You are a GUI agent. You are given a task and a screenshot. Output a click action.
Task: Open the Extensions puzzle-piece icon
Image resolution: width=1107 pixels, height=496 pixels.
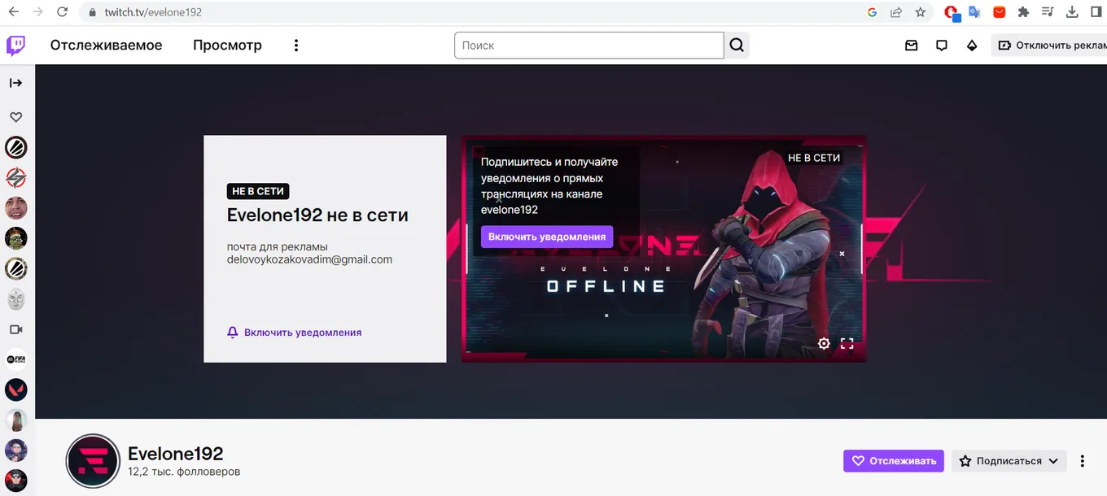(x=1023, y=12)
